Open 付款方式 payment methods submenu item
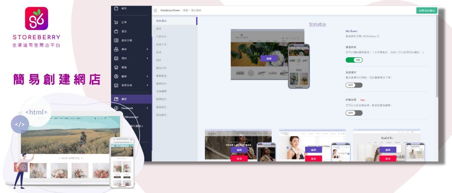The image size is (452, 193). [161, 37]
